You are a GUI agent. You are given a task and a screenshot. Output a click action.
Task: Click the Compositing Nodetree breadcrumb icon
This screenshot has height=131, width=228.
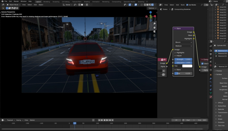(x=172, y=9)
